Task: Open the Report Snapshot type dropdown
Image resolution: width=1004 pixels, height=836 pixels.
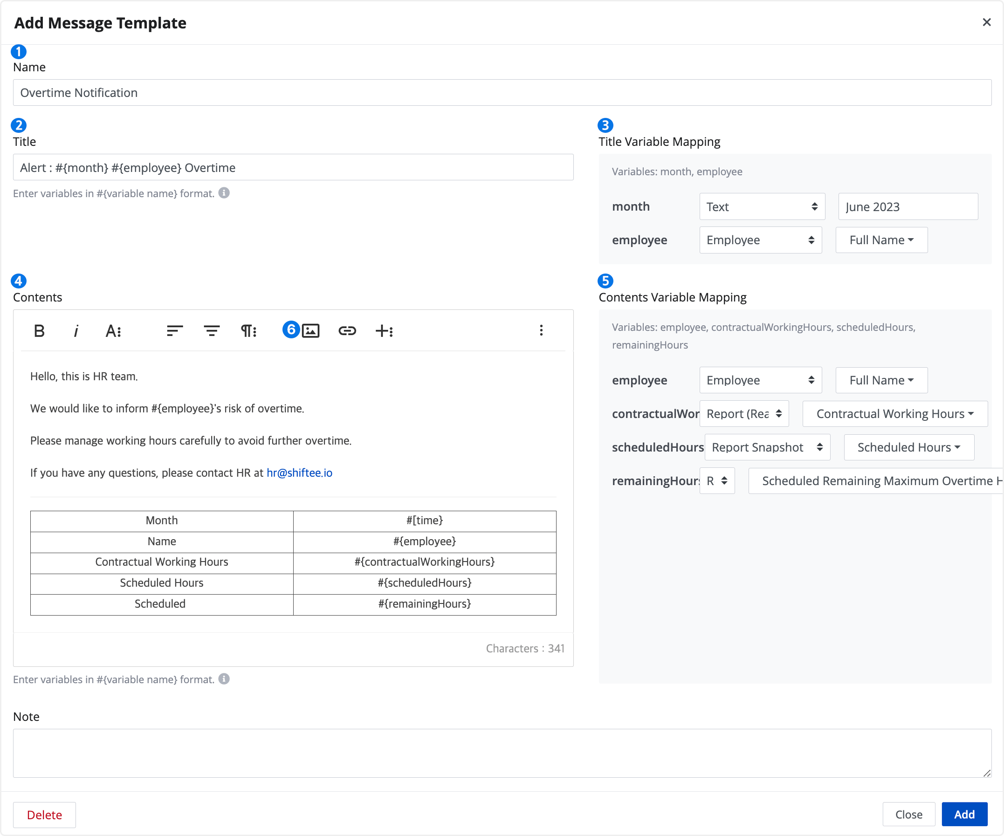Action: [767, 447]
